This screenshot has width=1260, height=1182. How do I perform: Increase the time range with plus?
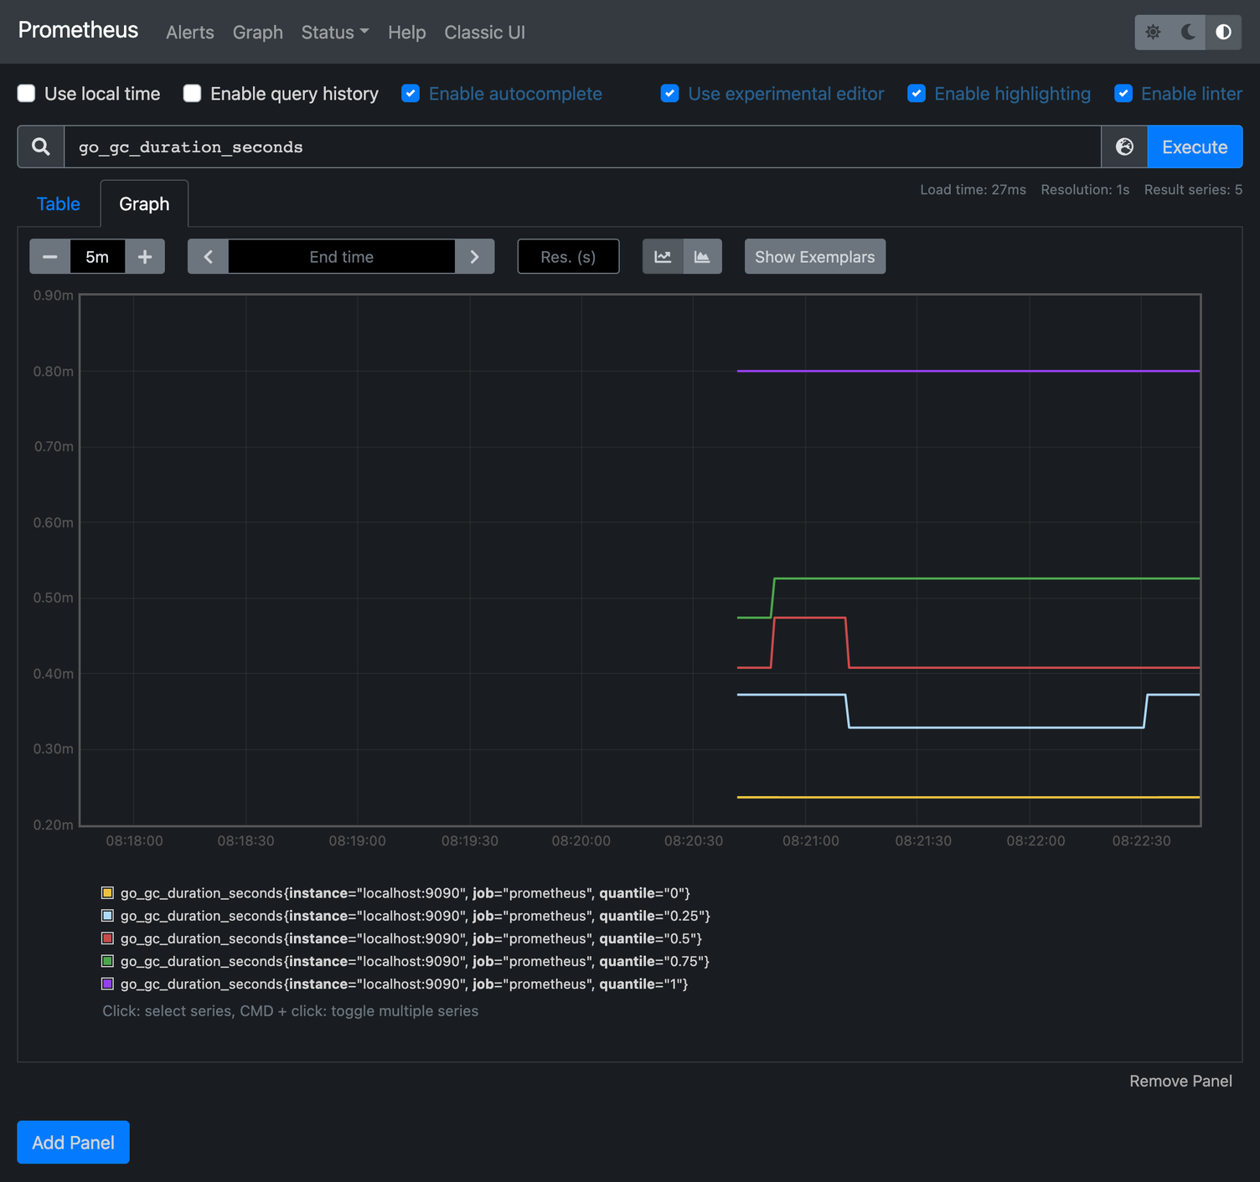(145, 256)
